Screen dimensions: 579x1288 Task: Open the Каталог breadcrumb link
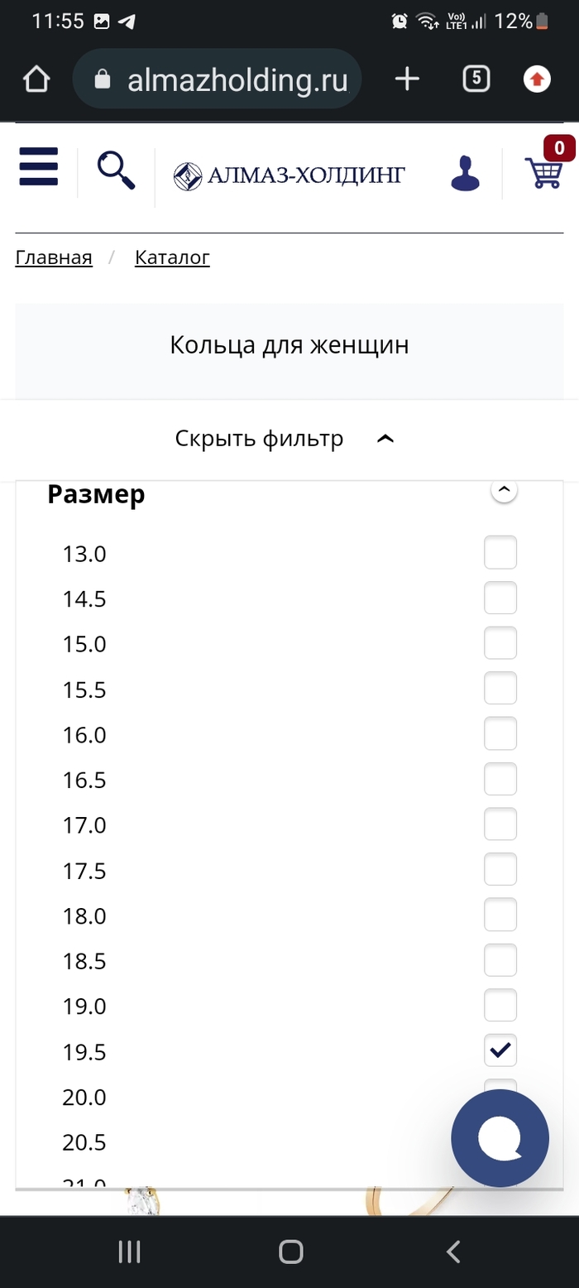(x=172, y=257)
